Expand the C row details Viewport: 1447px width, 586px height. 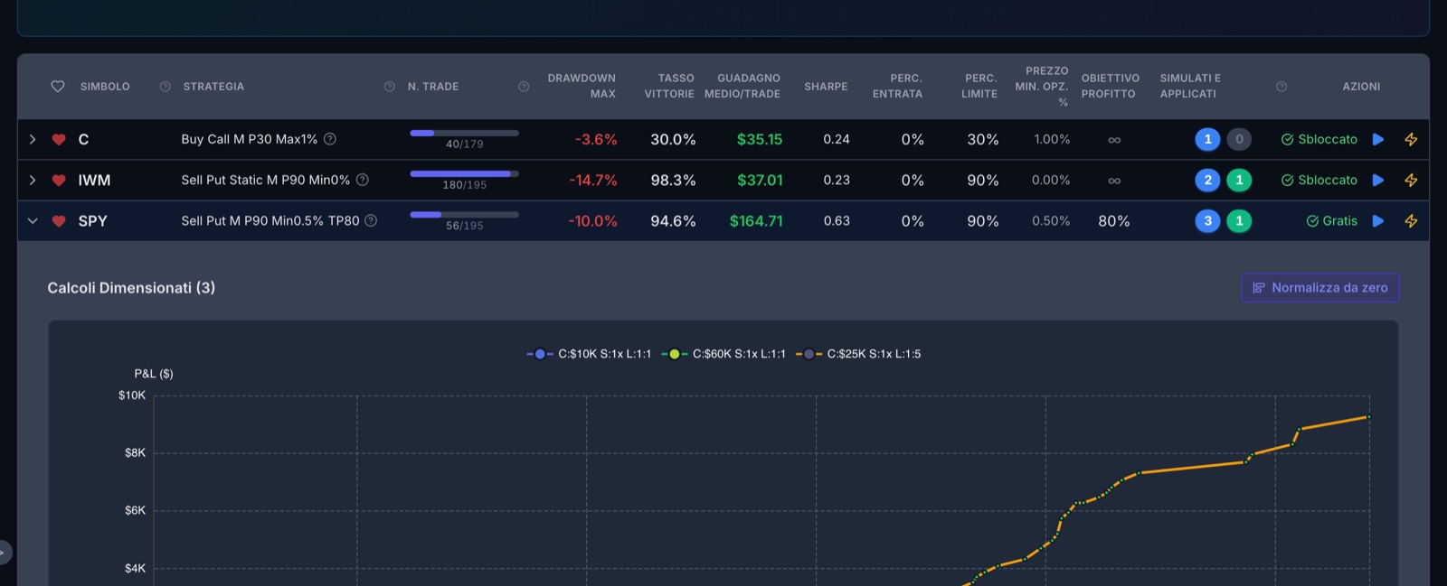[33, 139]
